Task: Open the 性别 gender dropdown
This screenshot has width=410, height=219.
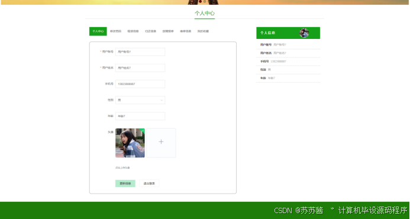Action: tap(140, 100)
